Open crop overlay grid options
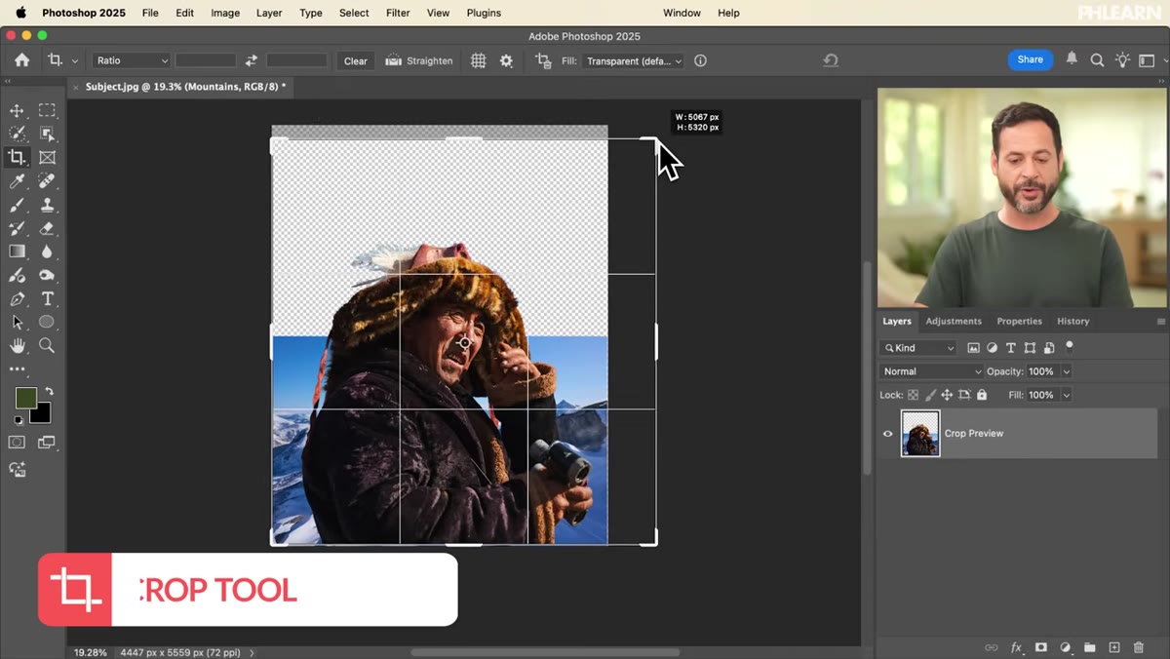Image resolution: width=1170 pixels, height=659 pixels. pyautogui.click(x=478, y=60)
